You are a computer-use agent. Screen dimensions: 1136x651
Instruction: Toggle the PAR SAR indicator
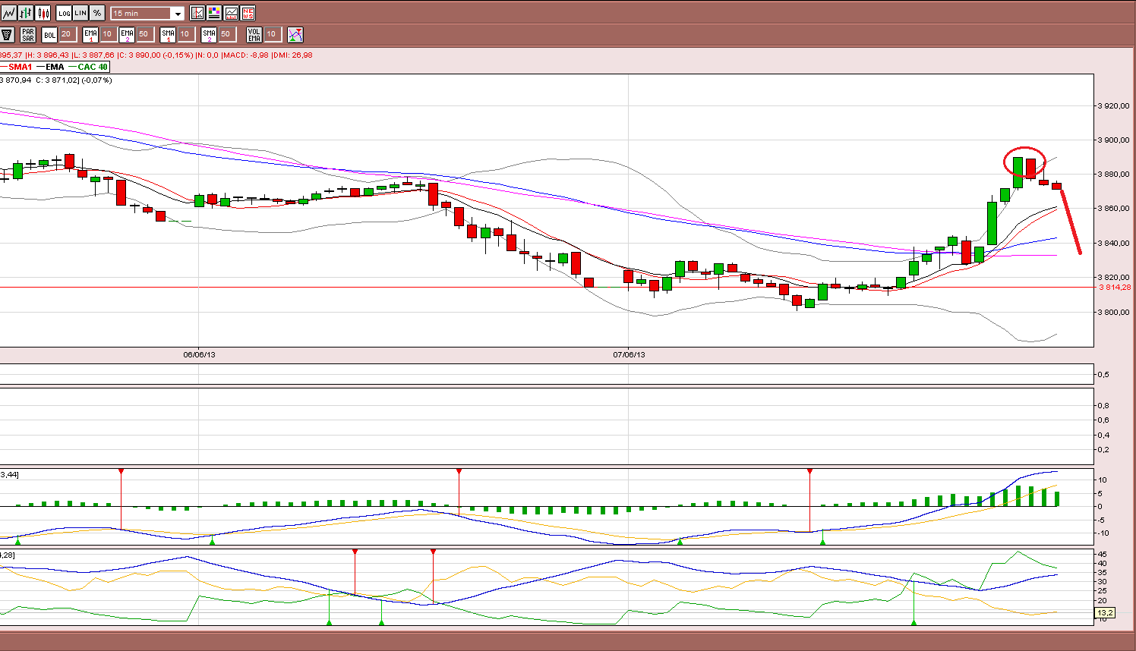click(28, 34)
